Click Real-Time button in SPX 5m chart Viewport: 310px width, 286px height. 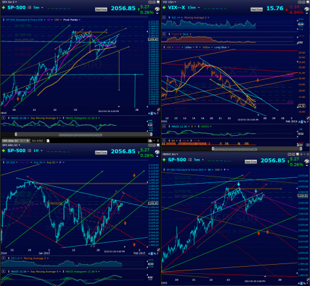[x=101, y=10]
